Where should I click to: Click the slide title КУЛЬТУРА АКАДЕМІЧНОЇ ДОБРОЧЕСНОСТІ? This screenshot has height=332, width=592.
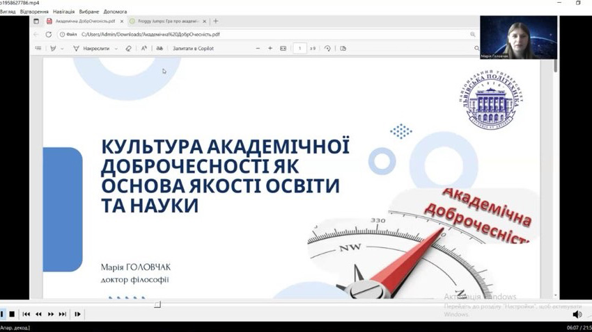click(225, 176)
